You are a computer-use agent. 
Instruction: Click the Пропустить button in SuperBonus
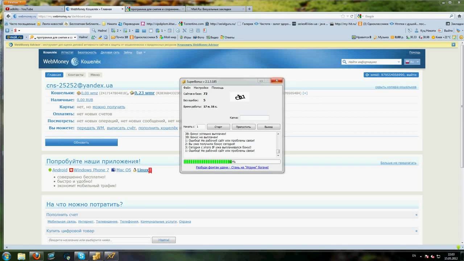tap(243, 127)
